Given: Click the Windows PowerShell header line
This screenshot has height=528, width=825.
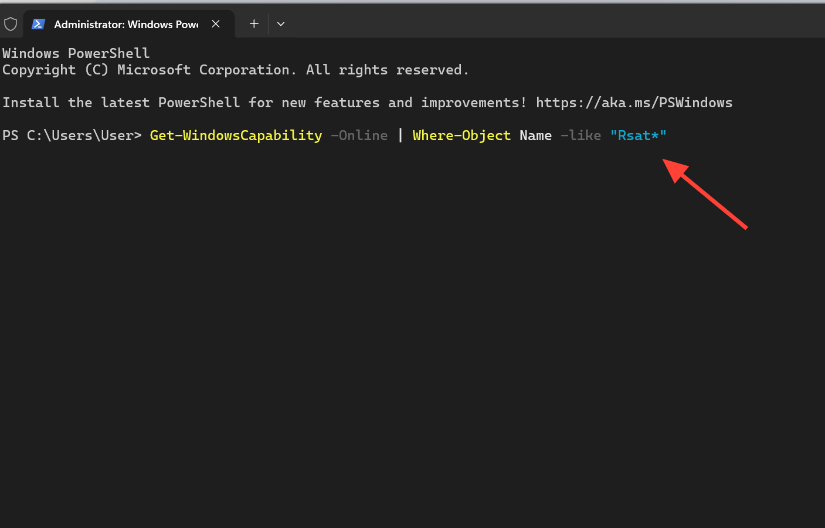Looking at the screenshot, I should pos(76,53).
